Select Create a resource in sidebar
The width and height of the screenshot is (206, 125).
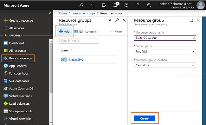[21, 21]
